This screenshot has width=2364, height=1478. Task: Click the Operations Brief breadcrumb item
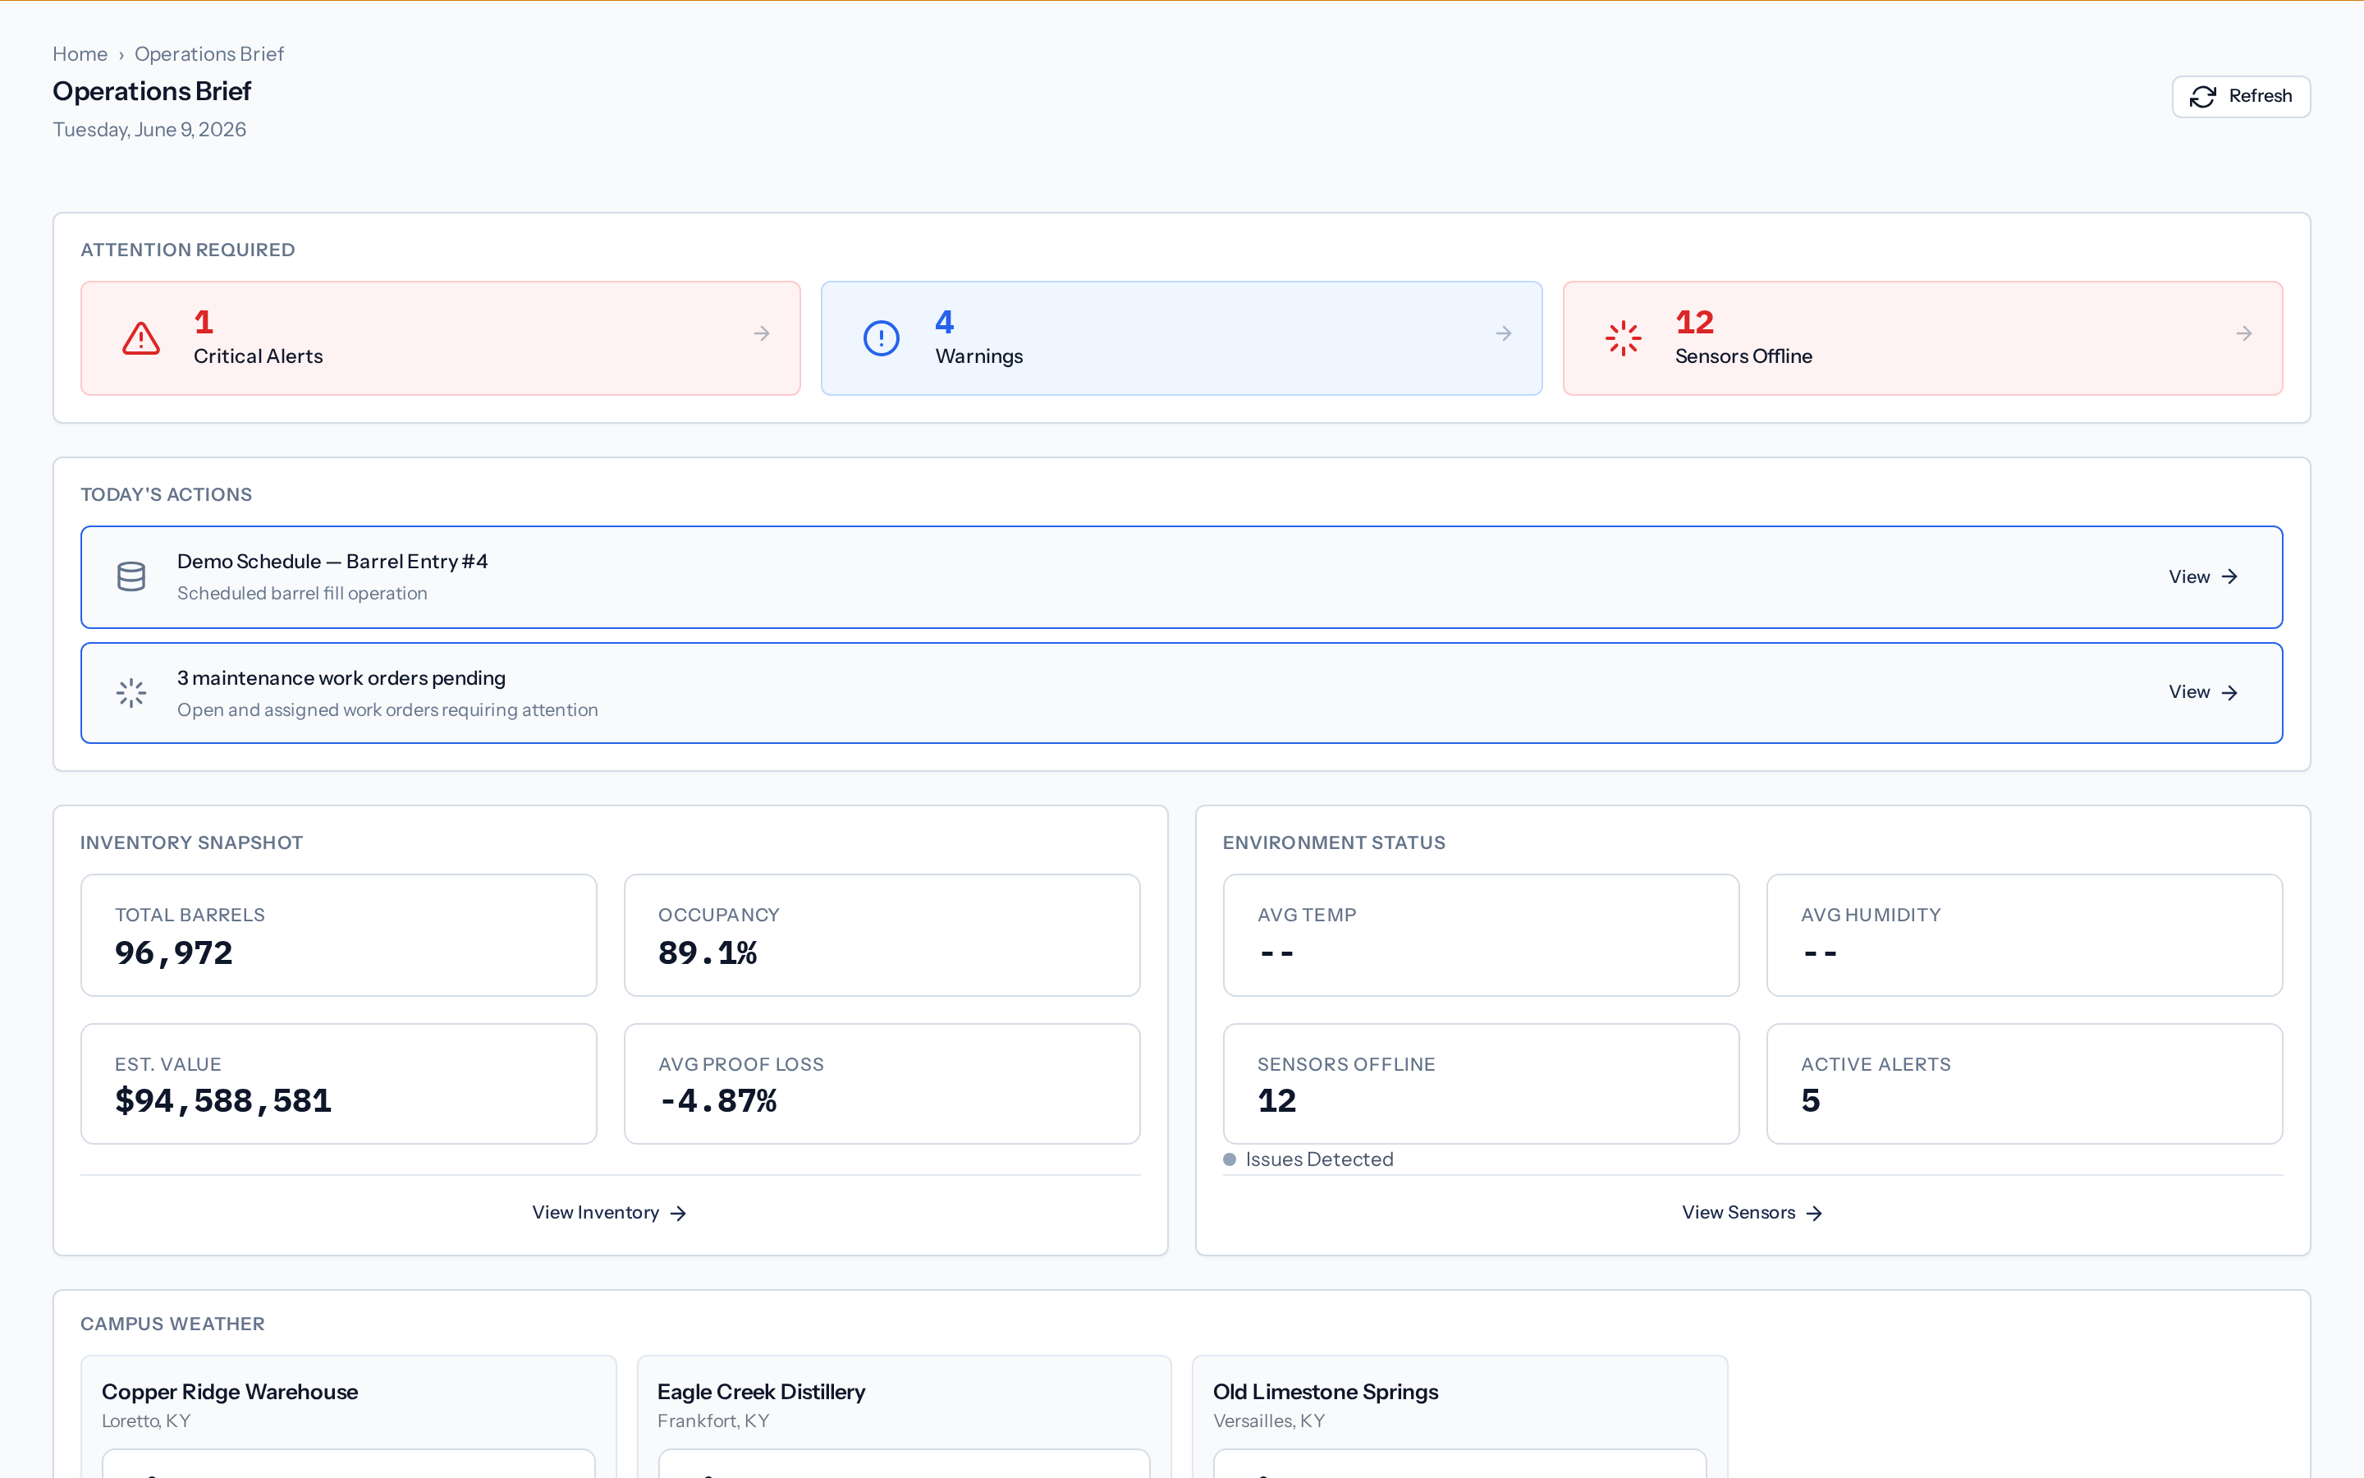[209, 53]
